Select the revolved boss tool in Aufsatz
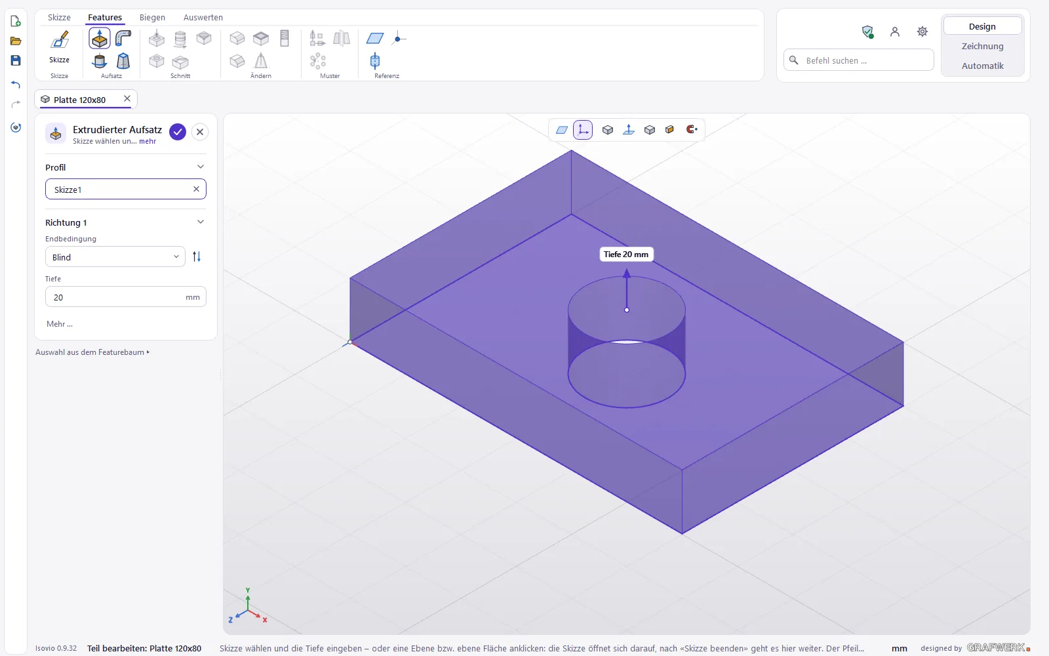1049x656 pixels. point(100,62)
